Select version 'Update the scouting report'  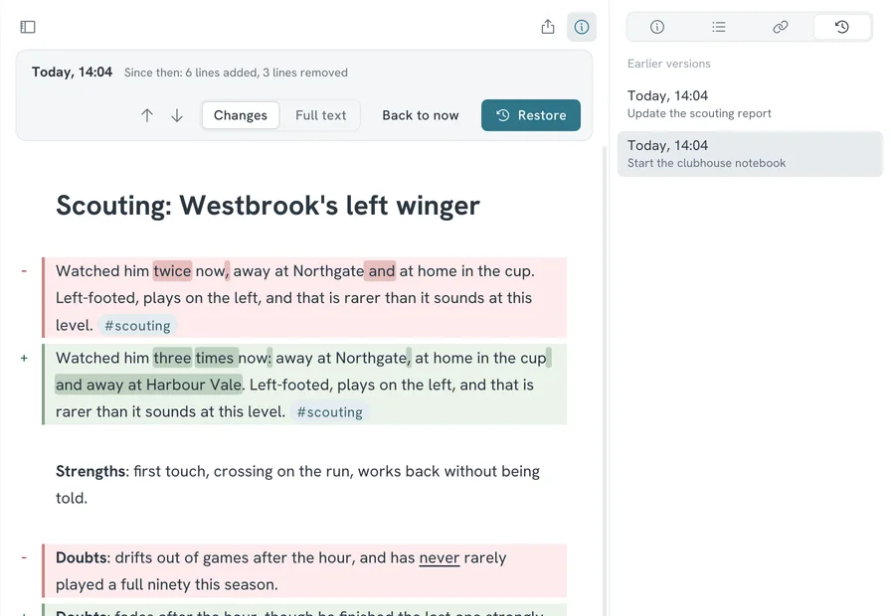(750, 104)
